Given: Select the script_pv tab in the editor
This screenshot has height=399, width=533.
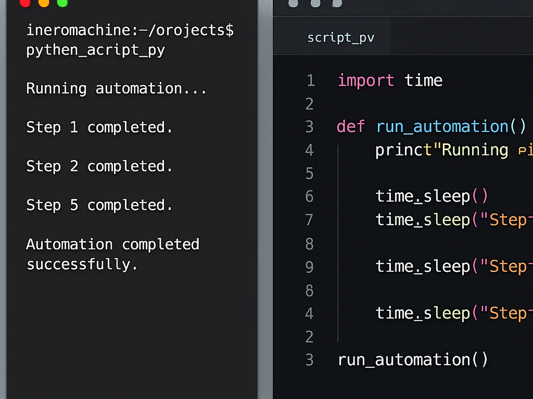Looking at the screenshot, I should coord(340,37).
